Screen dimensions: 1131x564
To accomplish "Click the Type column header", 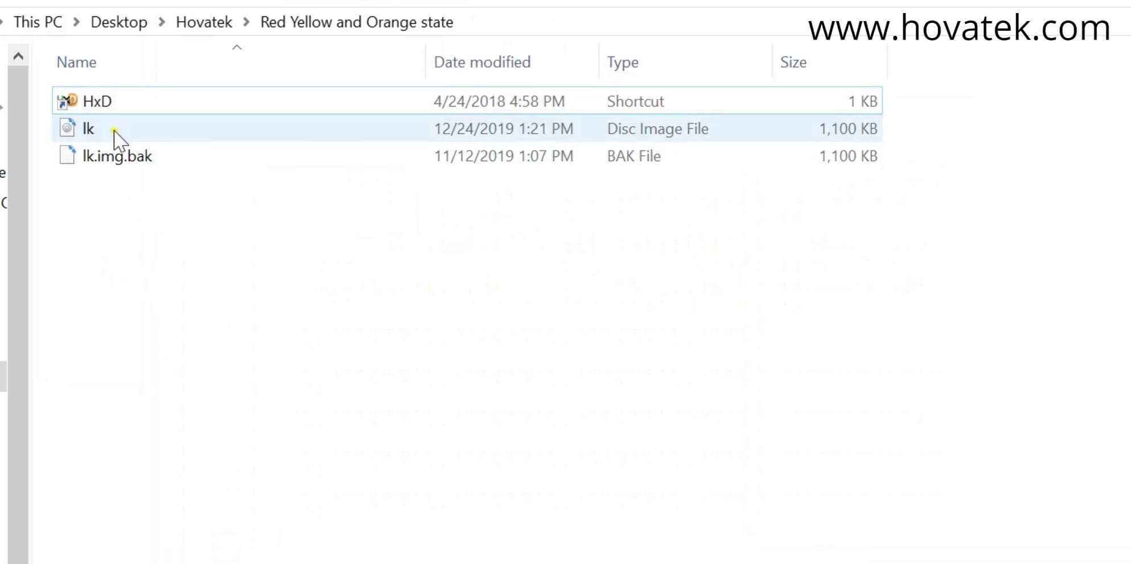I will (623, 62).
